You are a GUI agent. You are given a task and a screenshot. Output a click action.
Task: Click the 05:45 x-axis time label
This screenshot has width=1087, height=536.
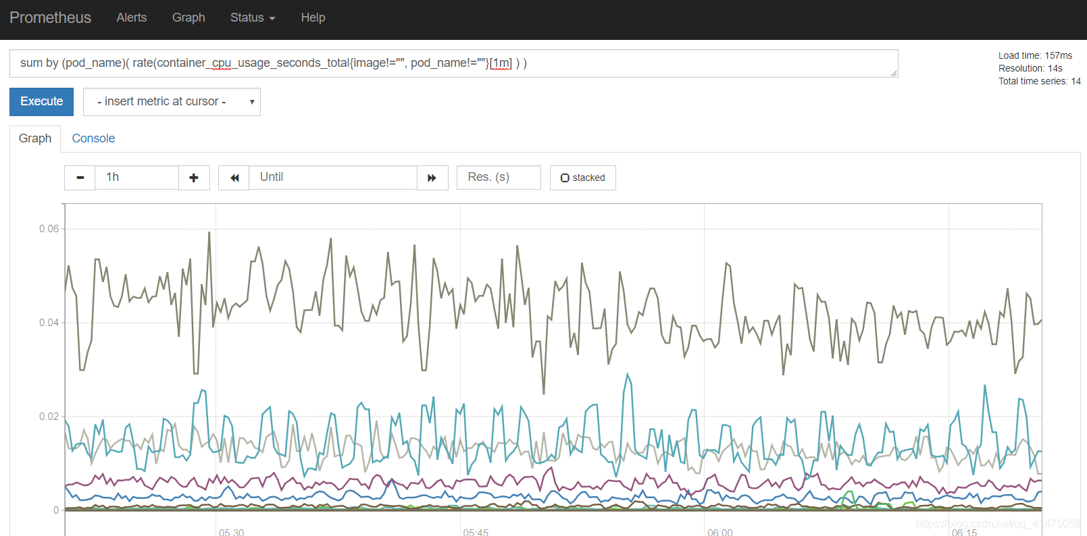[x=476, y=532]
